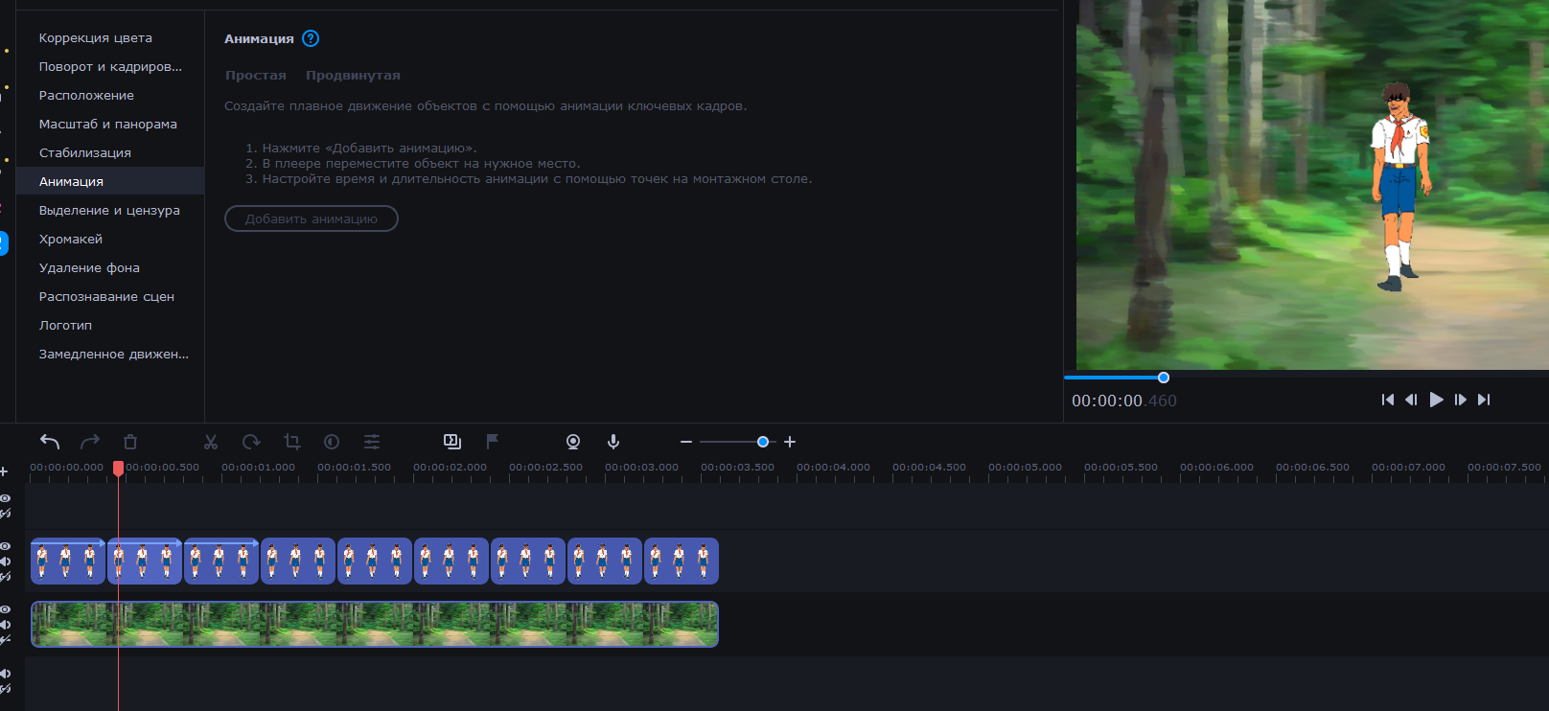Open Поворот и кадрирование tool
This screenshot has height=711, width=1549.
coord(110,67)
